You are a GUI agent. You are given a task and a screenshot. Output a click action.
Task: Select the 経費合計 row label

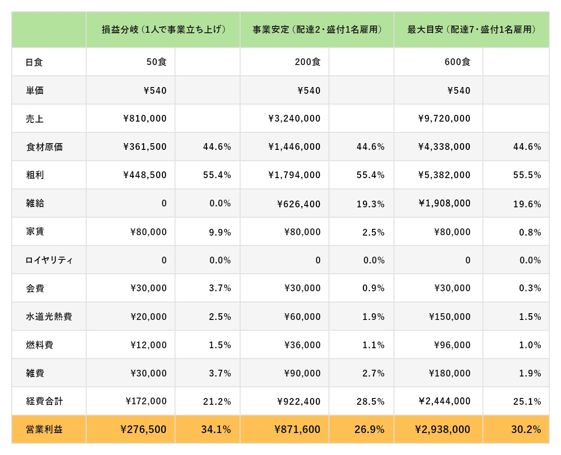coord(44,401)
